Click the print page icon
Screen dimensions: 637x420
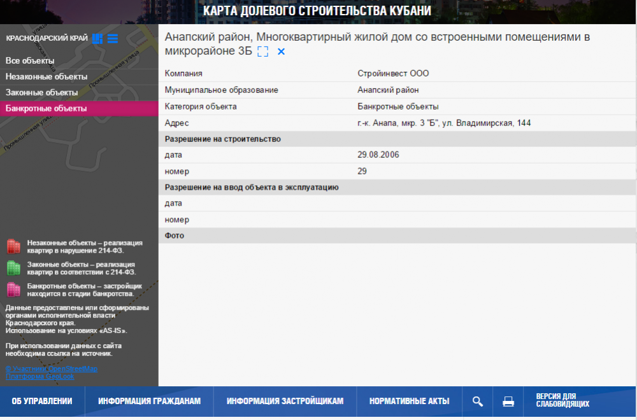[508, 402]
